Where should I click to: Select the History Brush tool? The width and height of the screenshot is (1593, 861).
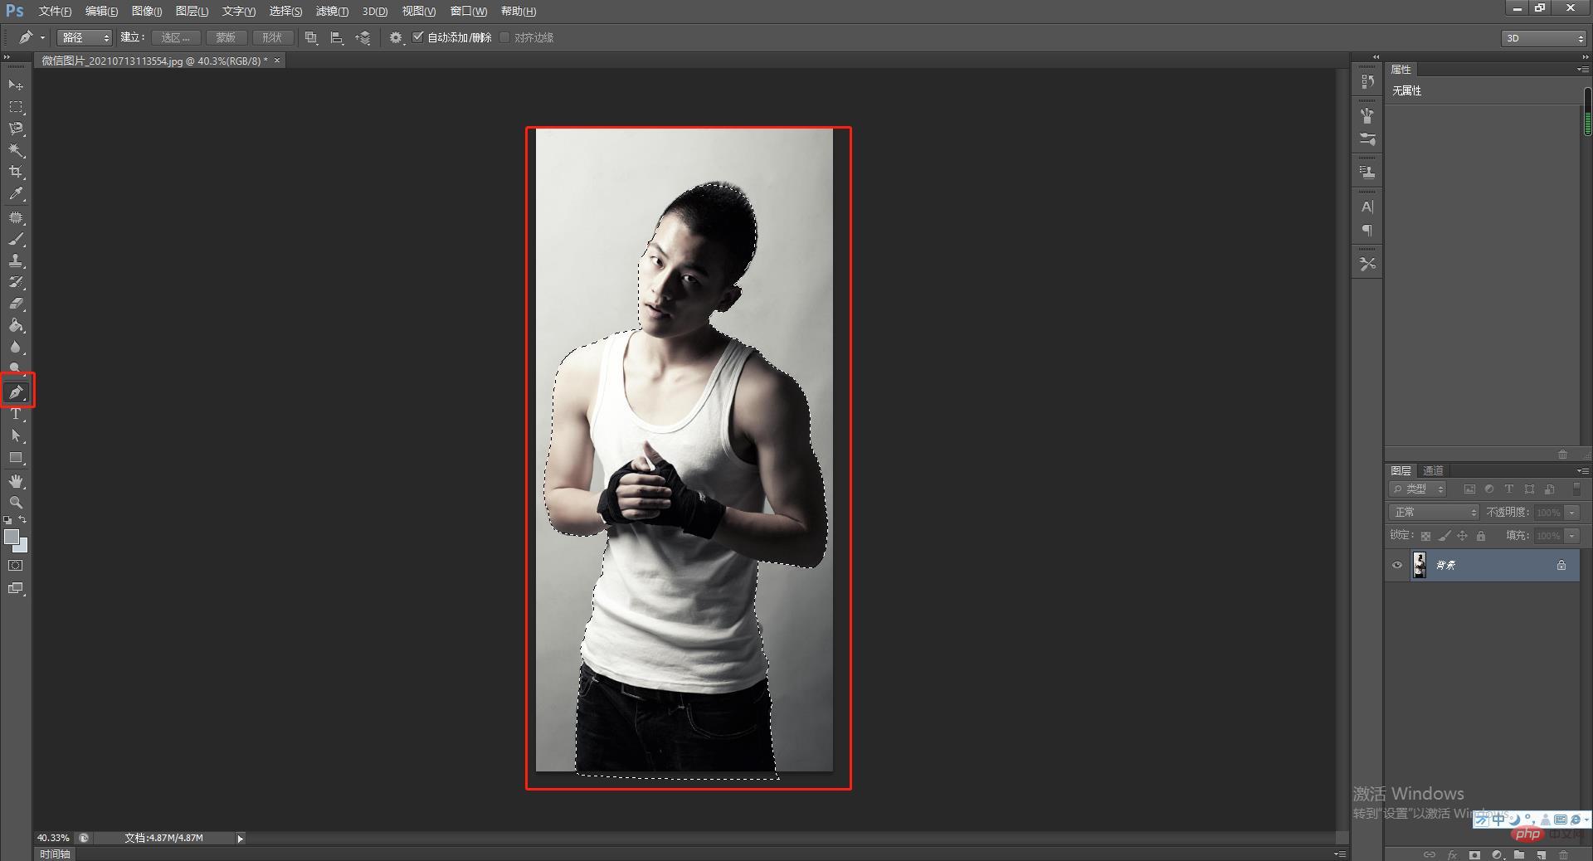click(x=16, y=283)
